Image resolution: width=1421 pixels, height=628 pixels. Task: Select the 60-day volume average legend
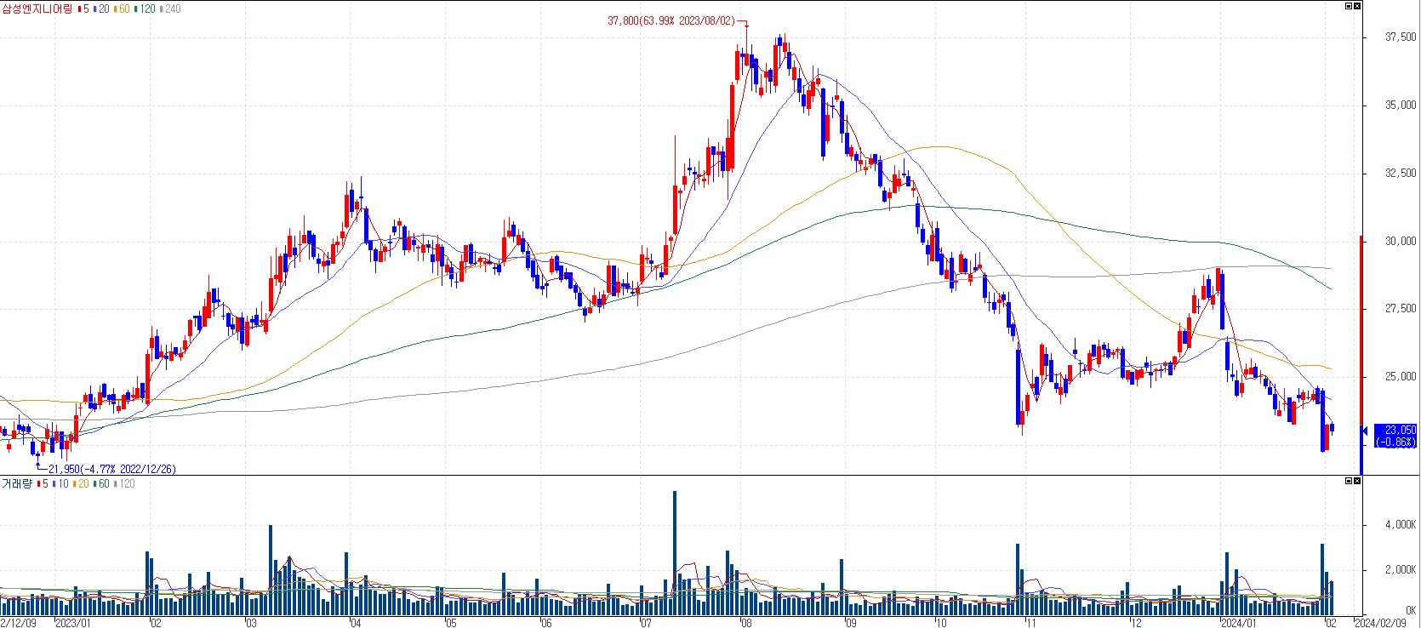click(100, 483)
